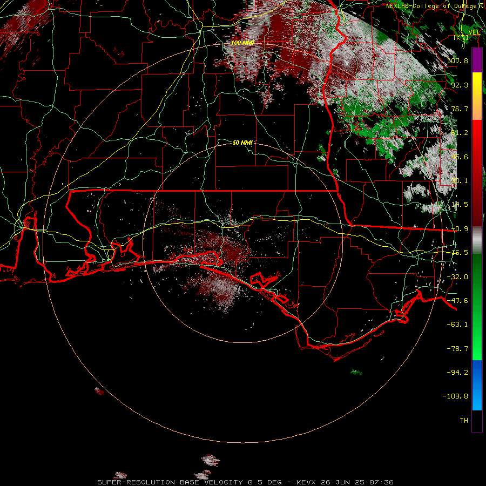Click the -32.0 velocity scale label

click(x=457, y=277)
